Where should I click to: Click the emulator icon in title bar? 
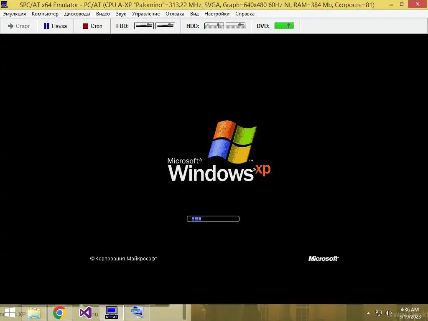click(4, 4)
